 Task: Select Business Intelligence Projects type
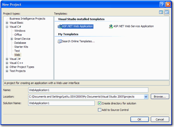coord(27,19)
